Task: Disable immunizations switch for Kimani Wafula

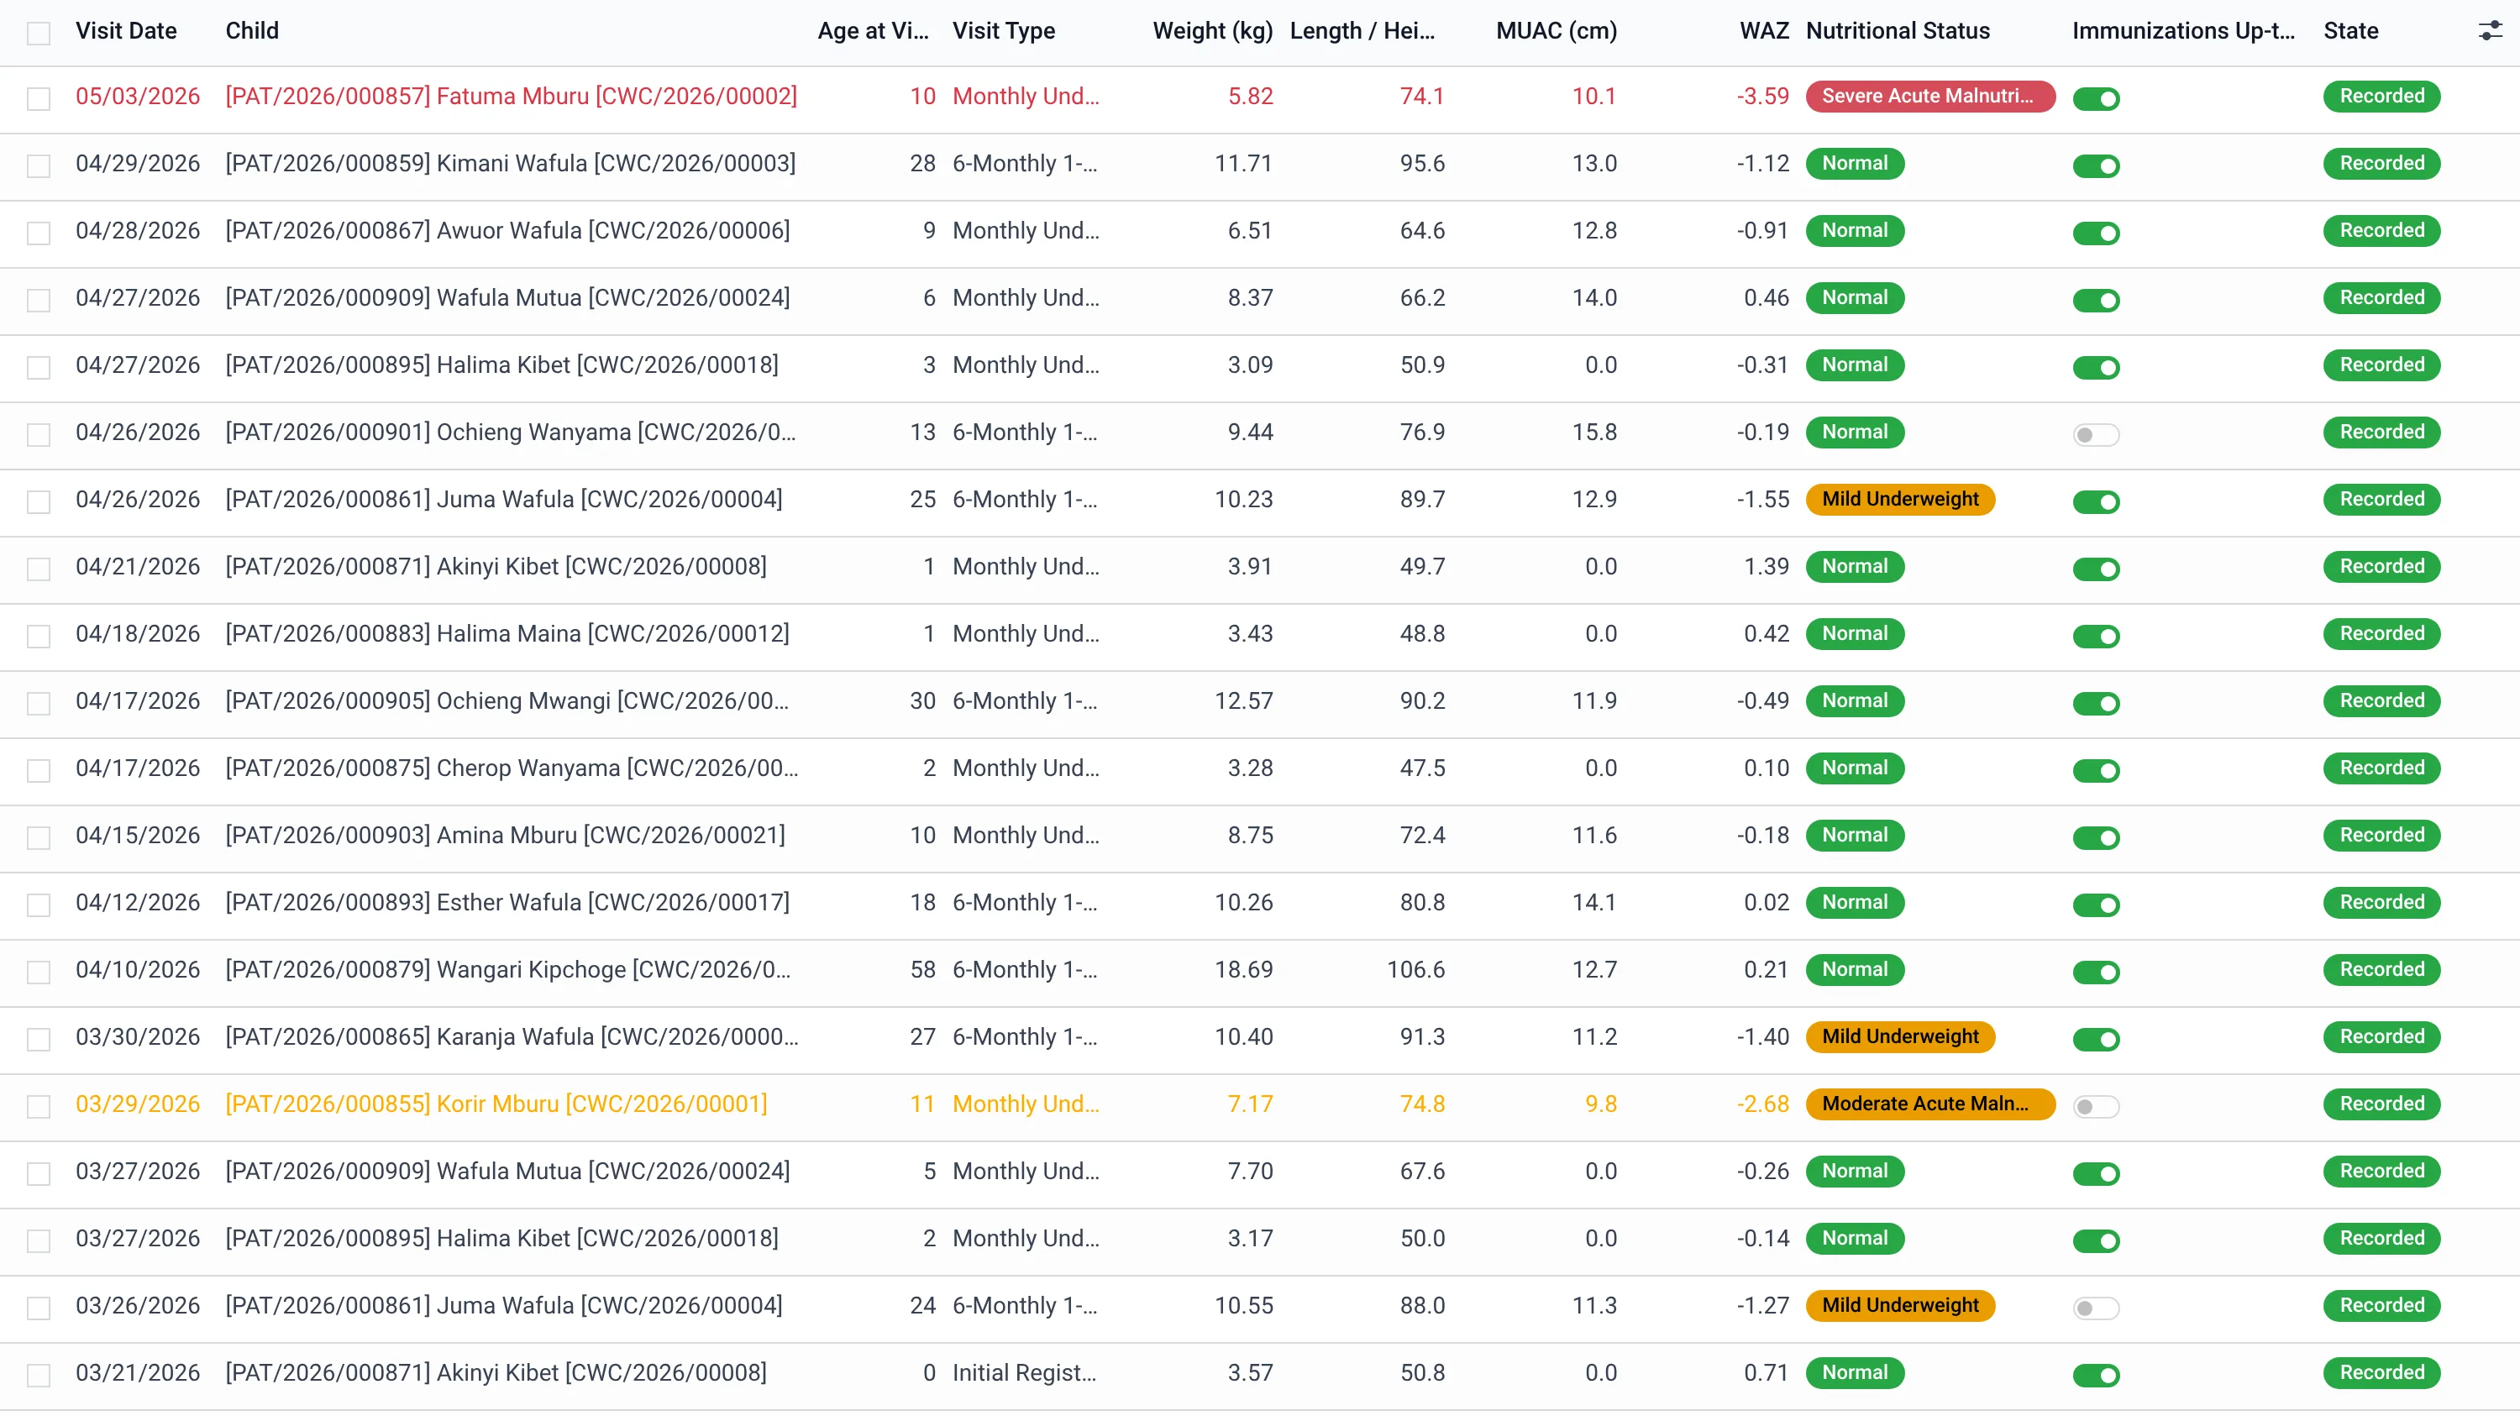Action: click(2096, 165)
